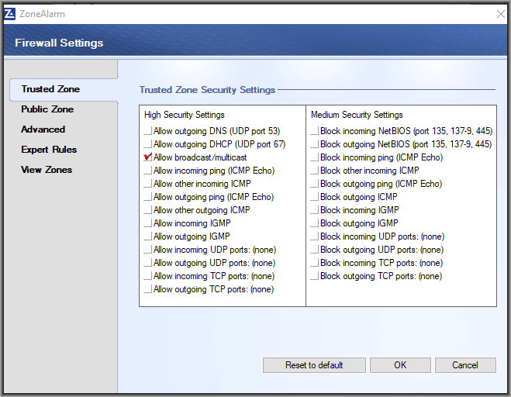Enable Allow incoming UDP ports: (none)

tap(148, 250)
